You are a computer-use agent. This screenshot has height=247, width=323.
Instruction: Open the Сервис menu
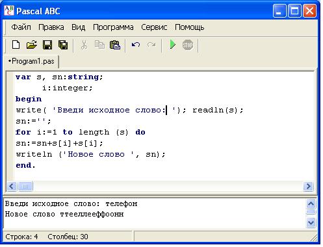[154, 27]
